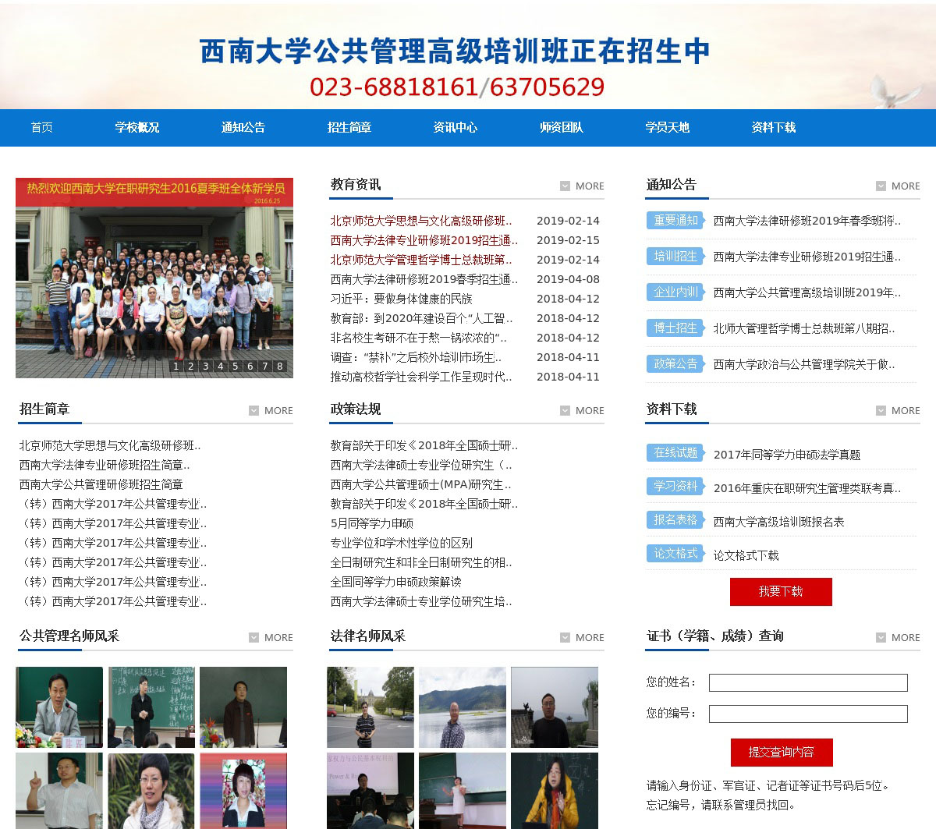Open 推动高校哲学社会科学工作呈现时代 article

point(421,377)
